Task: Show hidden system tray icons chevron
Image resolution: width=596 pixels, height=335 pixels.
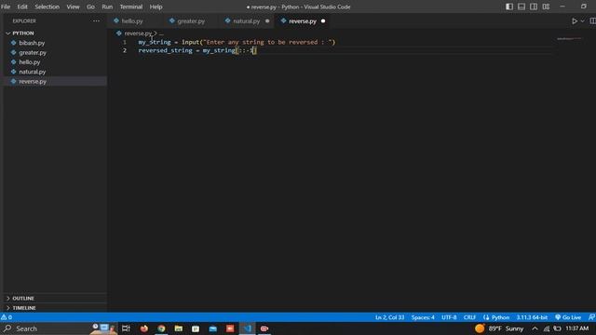Action: pyautogui.click(x=535, y=328)
